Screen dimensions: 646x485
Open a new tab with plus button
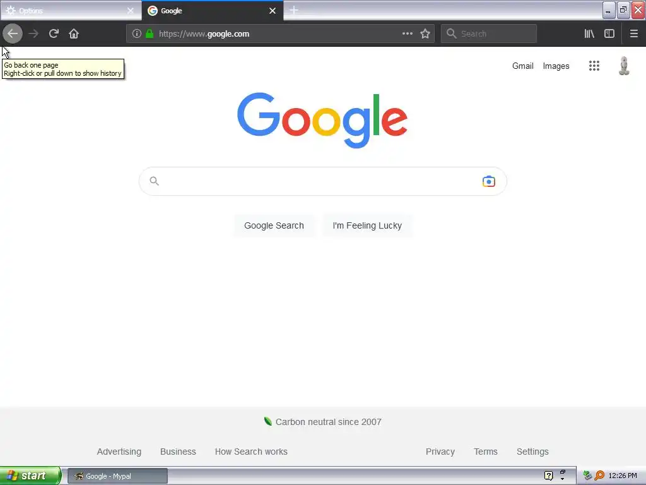tap(294, 10)
